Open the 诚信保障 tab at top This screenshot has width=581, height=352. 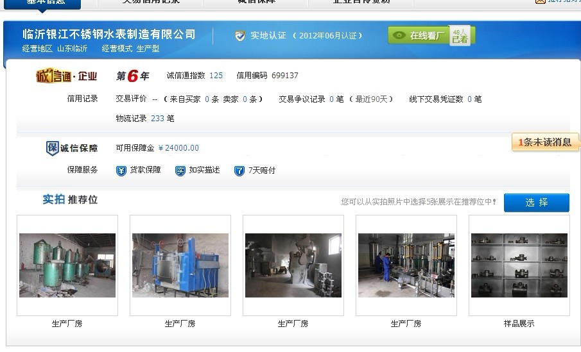[x=256, y=2]
